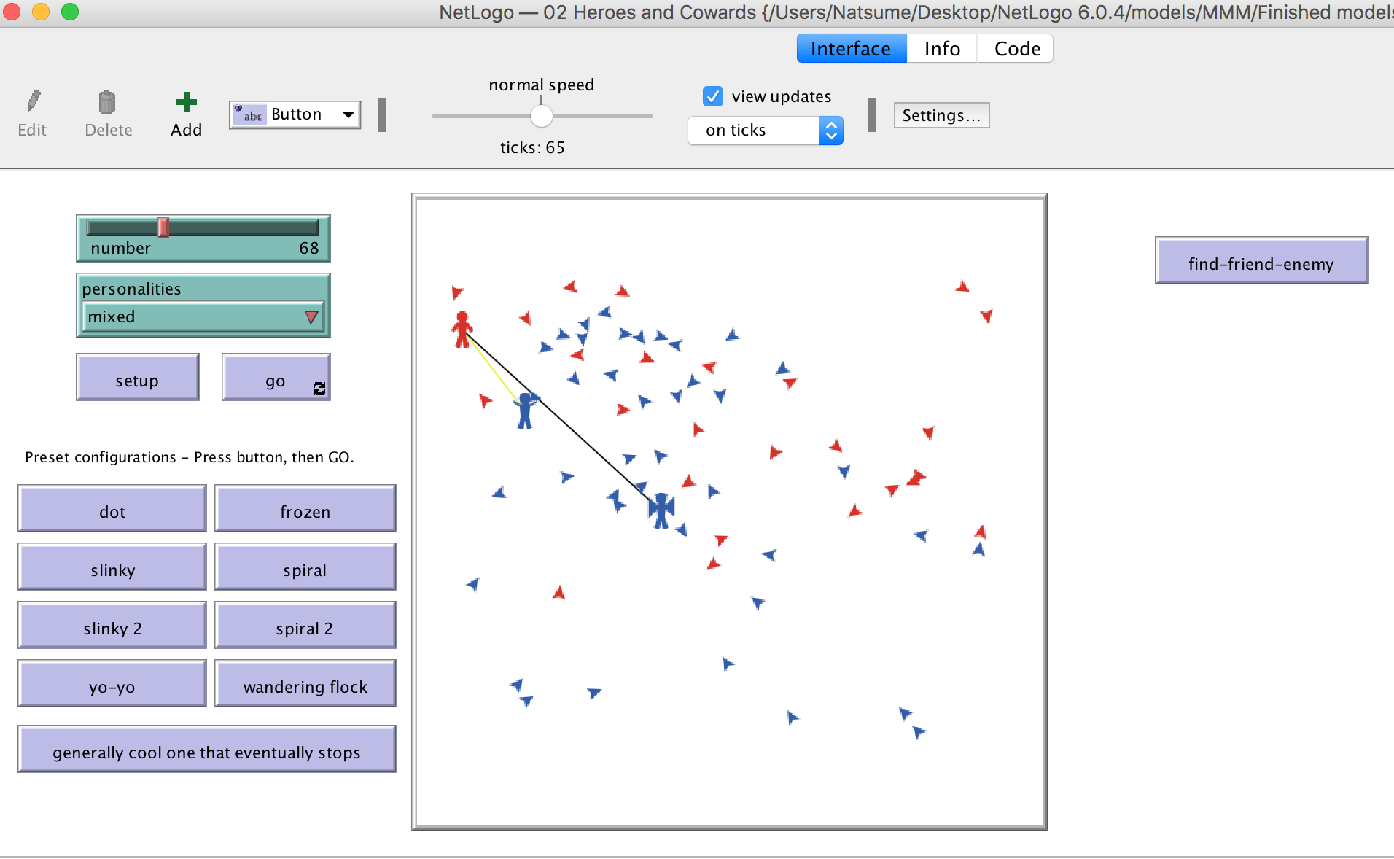
Task: Click the red person figure in the view
Action: pos(462,330)
